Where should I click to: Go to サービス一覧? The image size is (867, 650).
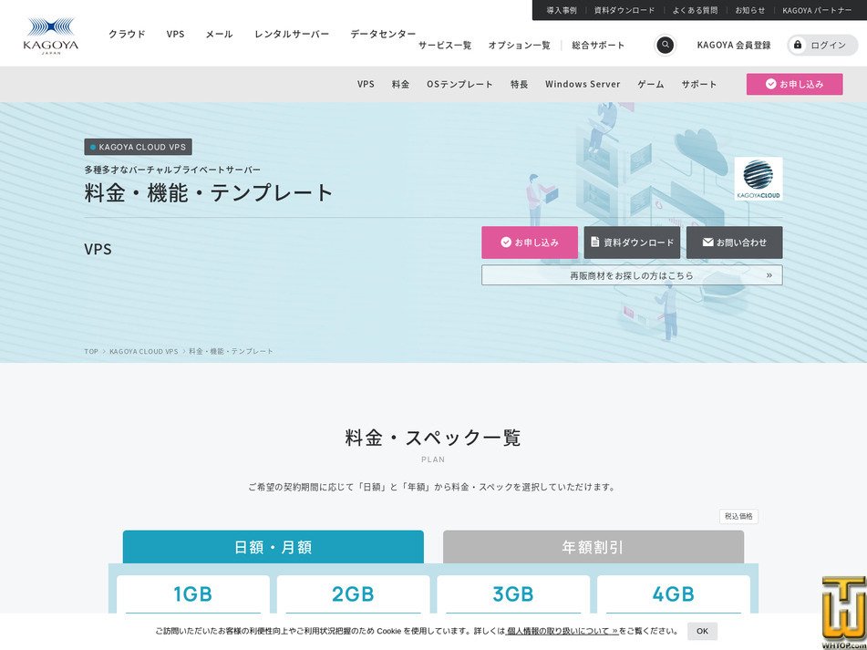445,46
